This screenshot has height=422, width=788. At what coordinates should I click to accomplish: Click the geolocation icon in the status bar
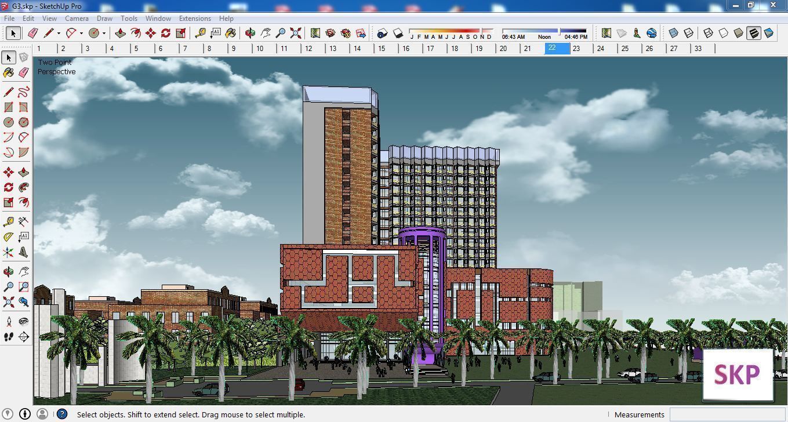[x=8, y=414]
